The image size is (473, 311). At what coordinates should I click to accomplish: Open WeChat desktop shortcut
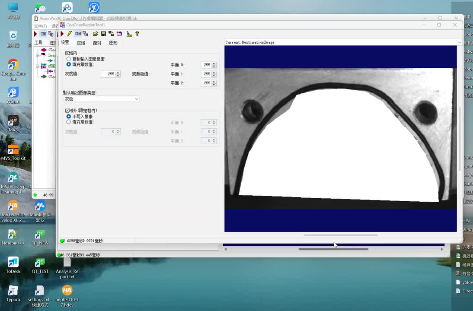pyautogui.click(x=40, y=7)
